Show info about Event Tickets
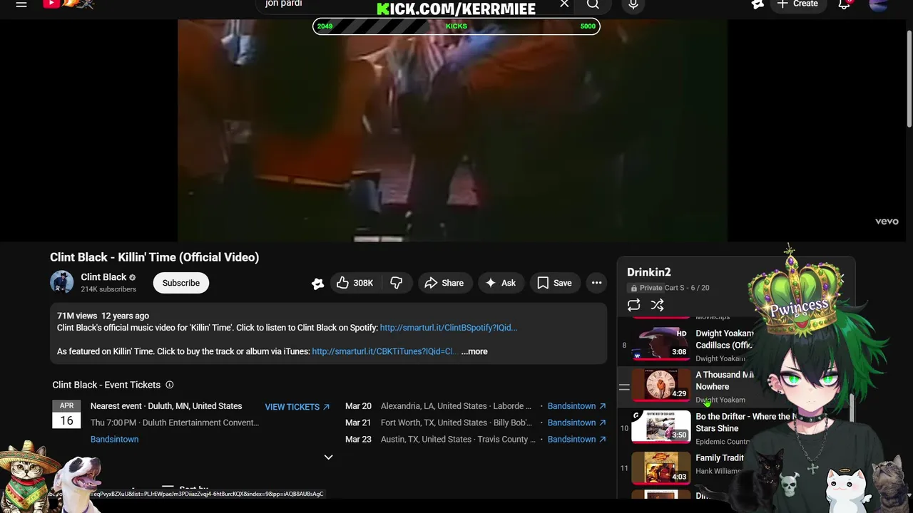Screen dimensions: 913x513 pyautogui.click(x=170, y=385)
